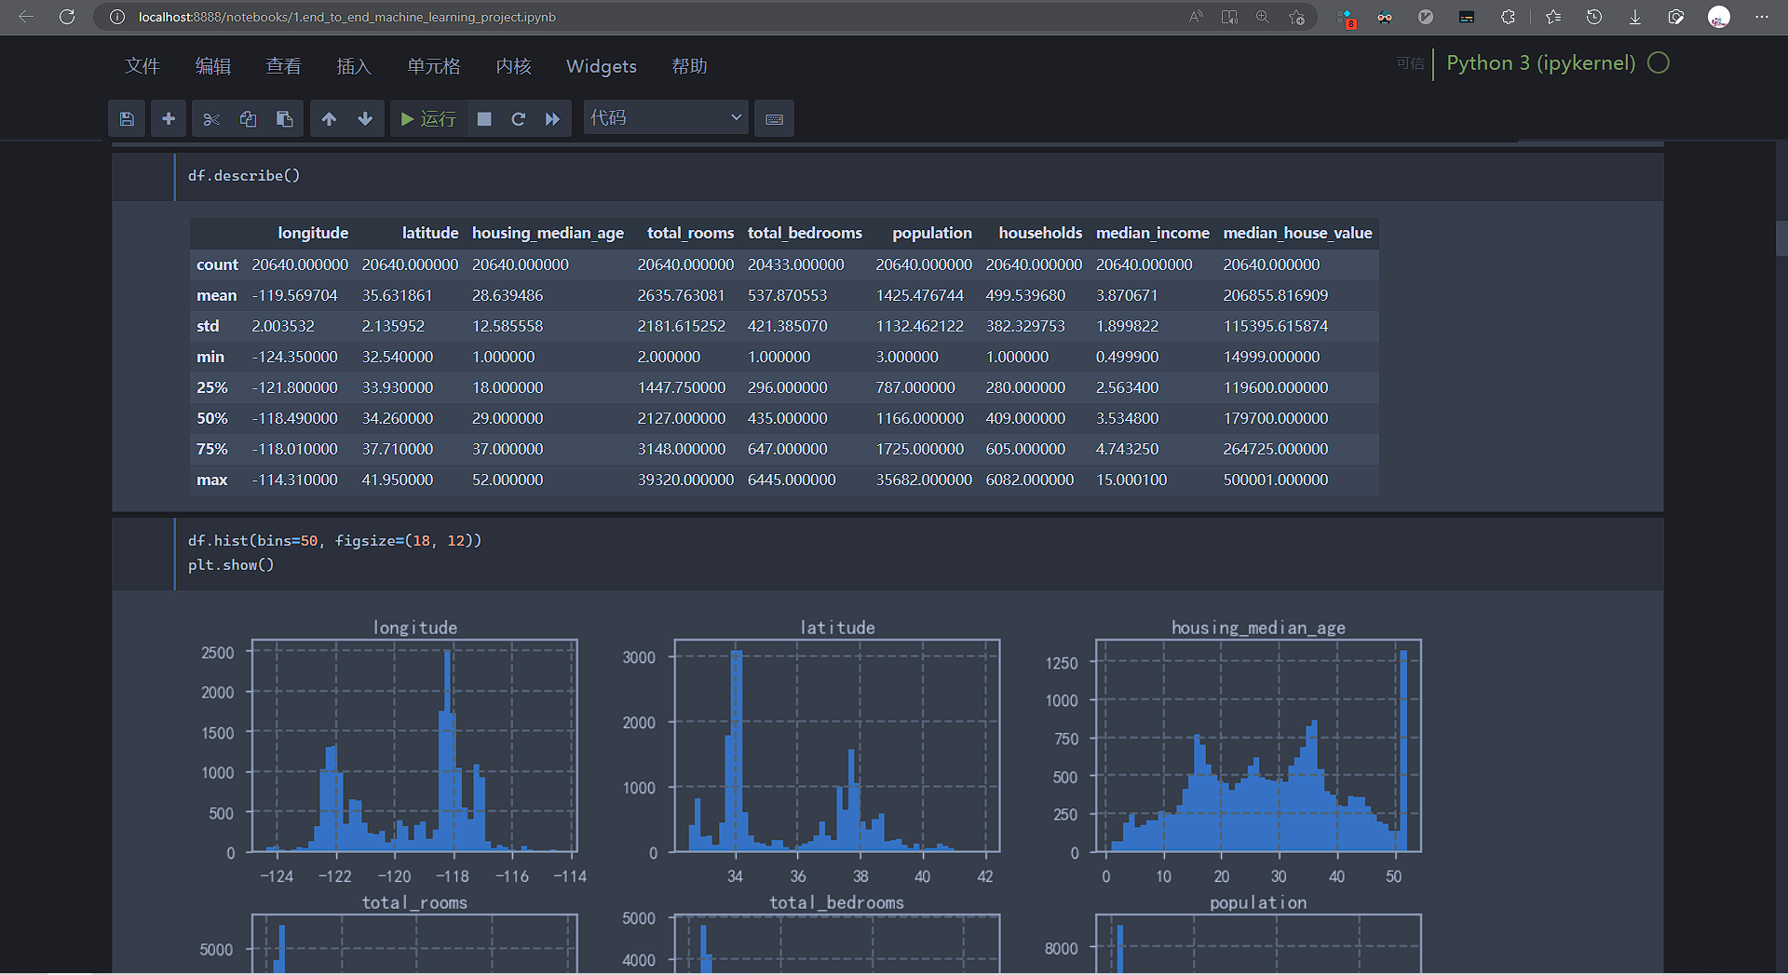
Task: View site information icon in address bar
Action: pos(117,17)
